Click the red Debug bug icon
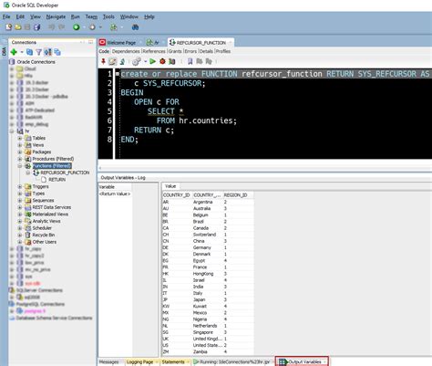 (162, 61)
